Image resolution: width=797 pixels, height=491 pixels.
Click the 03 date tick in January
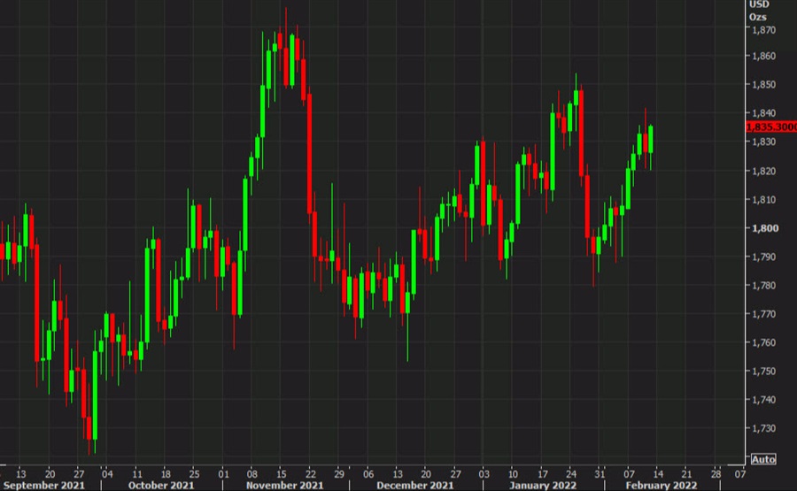tap(484, 474)
